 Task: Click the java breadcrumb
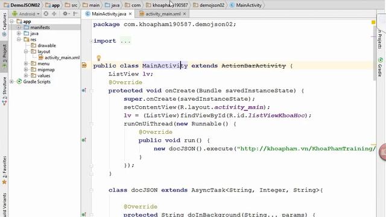pos(112,5)
